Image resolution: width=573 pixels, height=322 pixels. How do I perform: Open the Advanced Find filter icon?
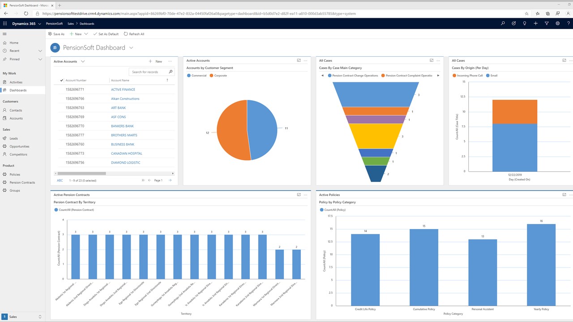coord(547,23)
